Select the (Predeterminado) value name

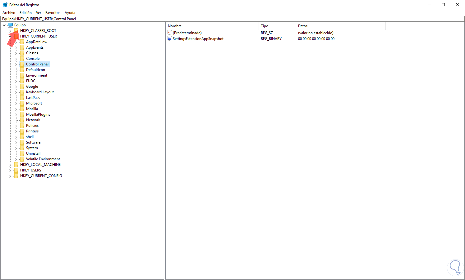coord(187,33)
